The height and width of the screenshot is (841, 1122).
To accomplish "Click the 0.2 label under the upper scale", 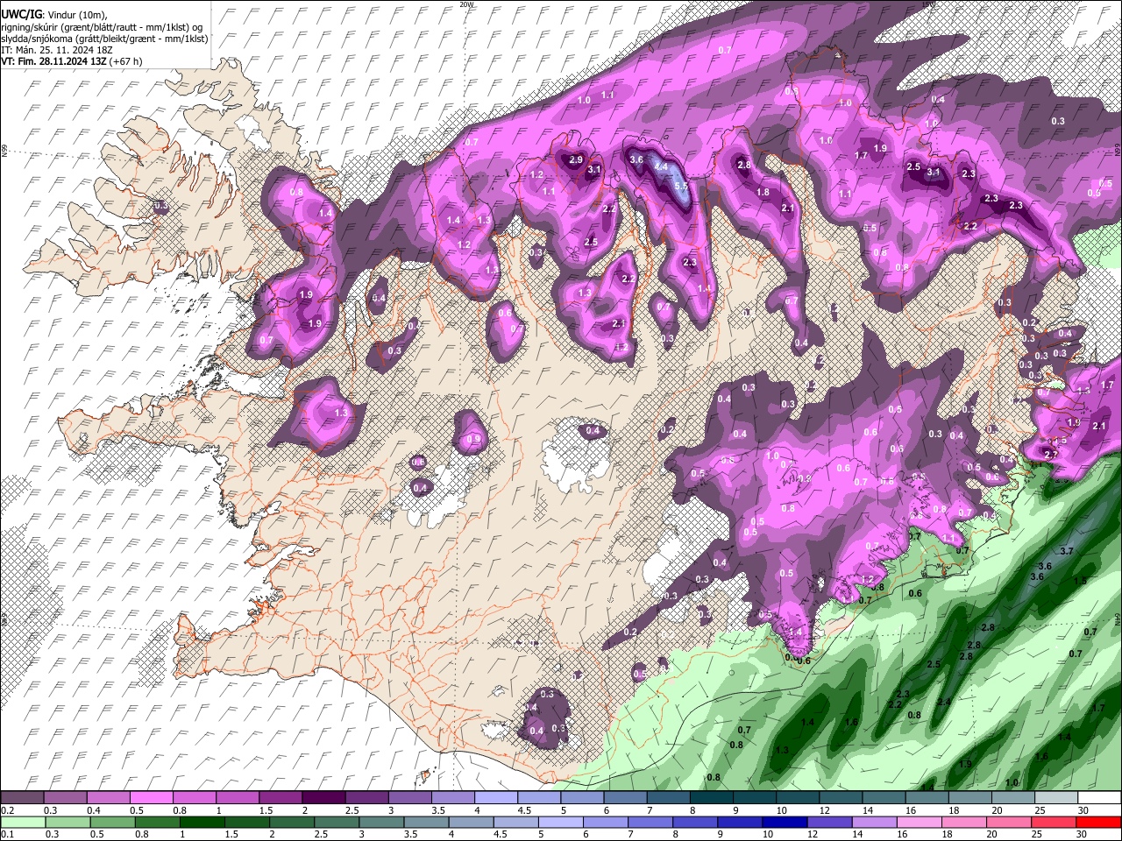I will tap(7, 810).
